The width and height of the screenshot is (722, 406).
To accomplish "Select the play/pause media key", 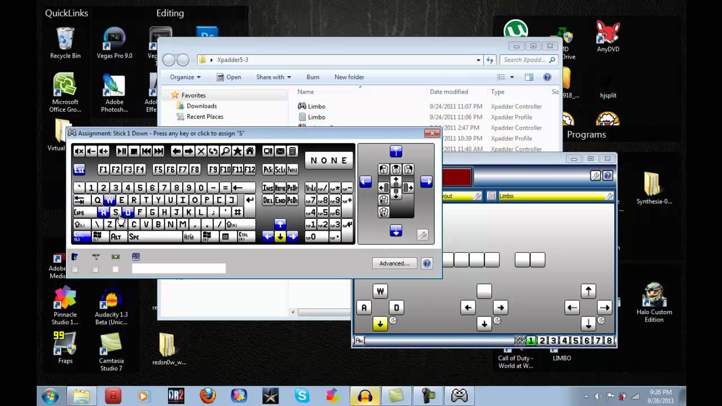I will point(122,151).
